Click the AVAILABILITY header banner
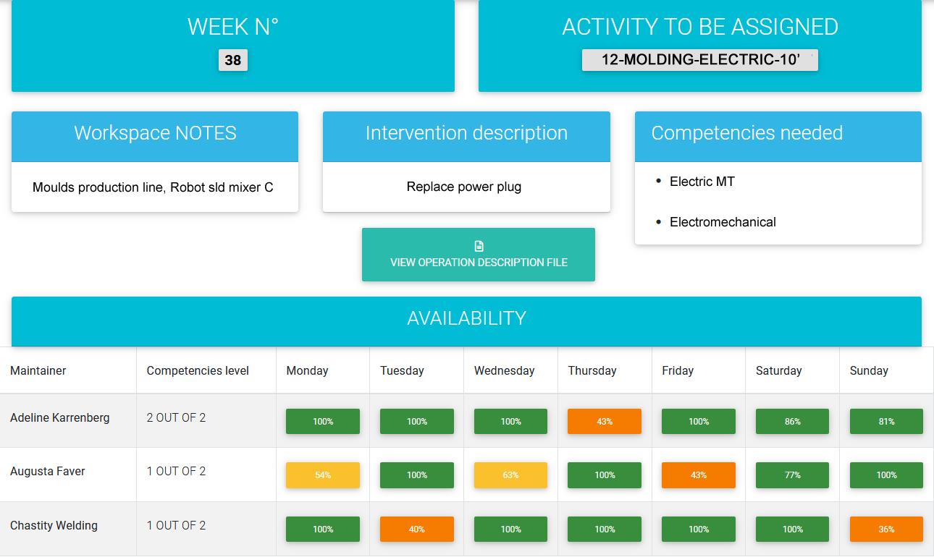This screenshot has width=934, height=557. point(467,318)
